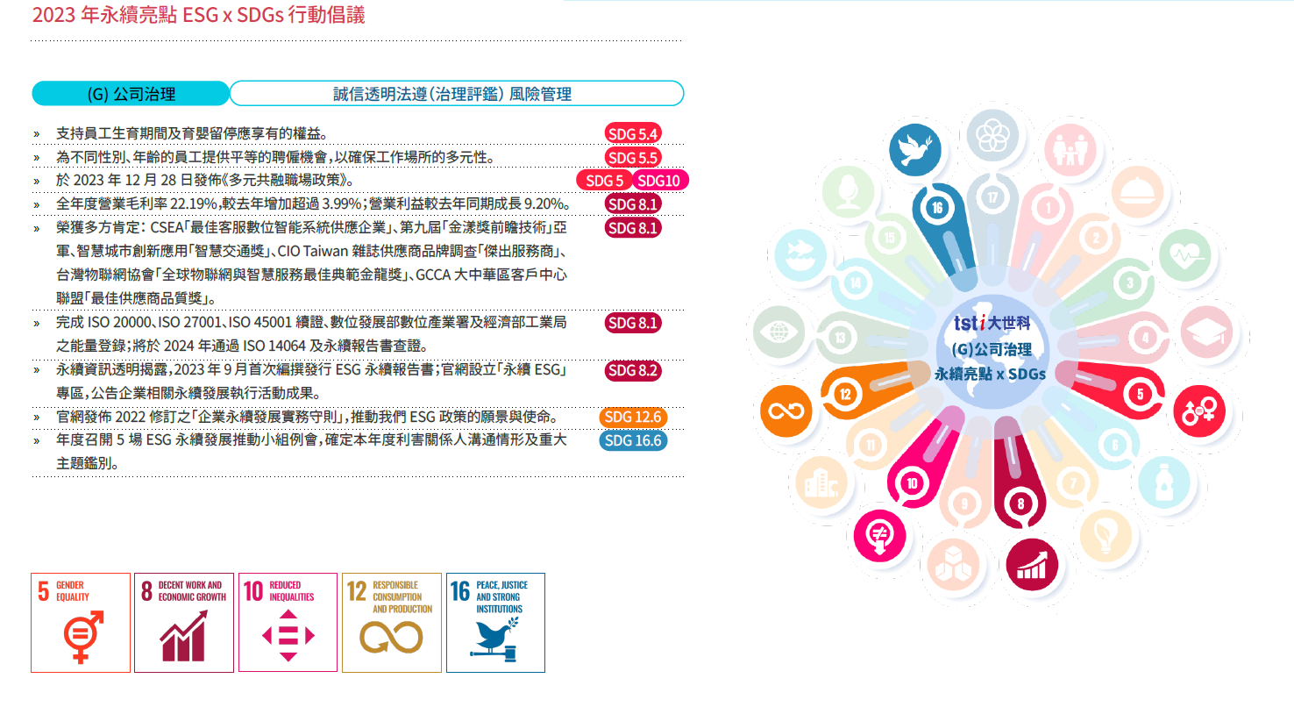Click the text 永續資訊透明揭露
This screenshot has width=1294, height=707.
click(x=112, y=370)
